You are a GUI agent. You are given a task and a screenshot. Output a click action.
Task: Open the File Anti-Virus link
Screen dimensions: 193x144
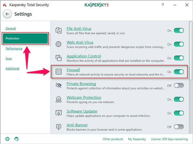pos(79,28)
